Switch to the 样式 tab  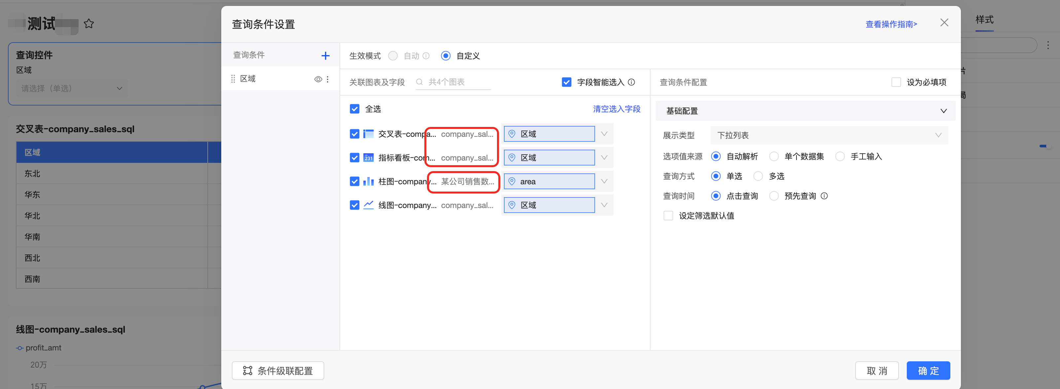pyautogui.click(x=984, y=19)
